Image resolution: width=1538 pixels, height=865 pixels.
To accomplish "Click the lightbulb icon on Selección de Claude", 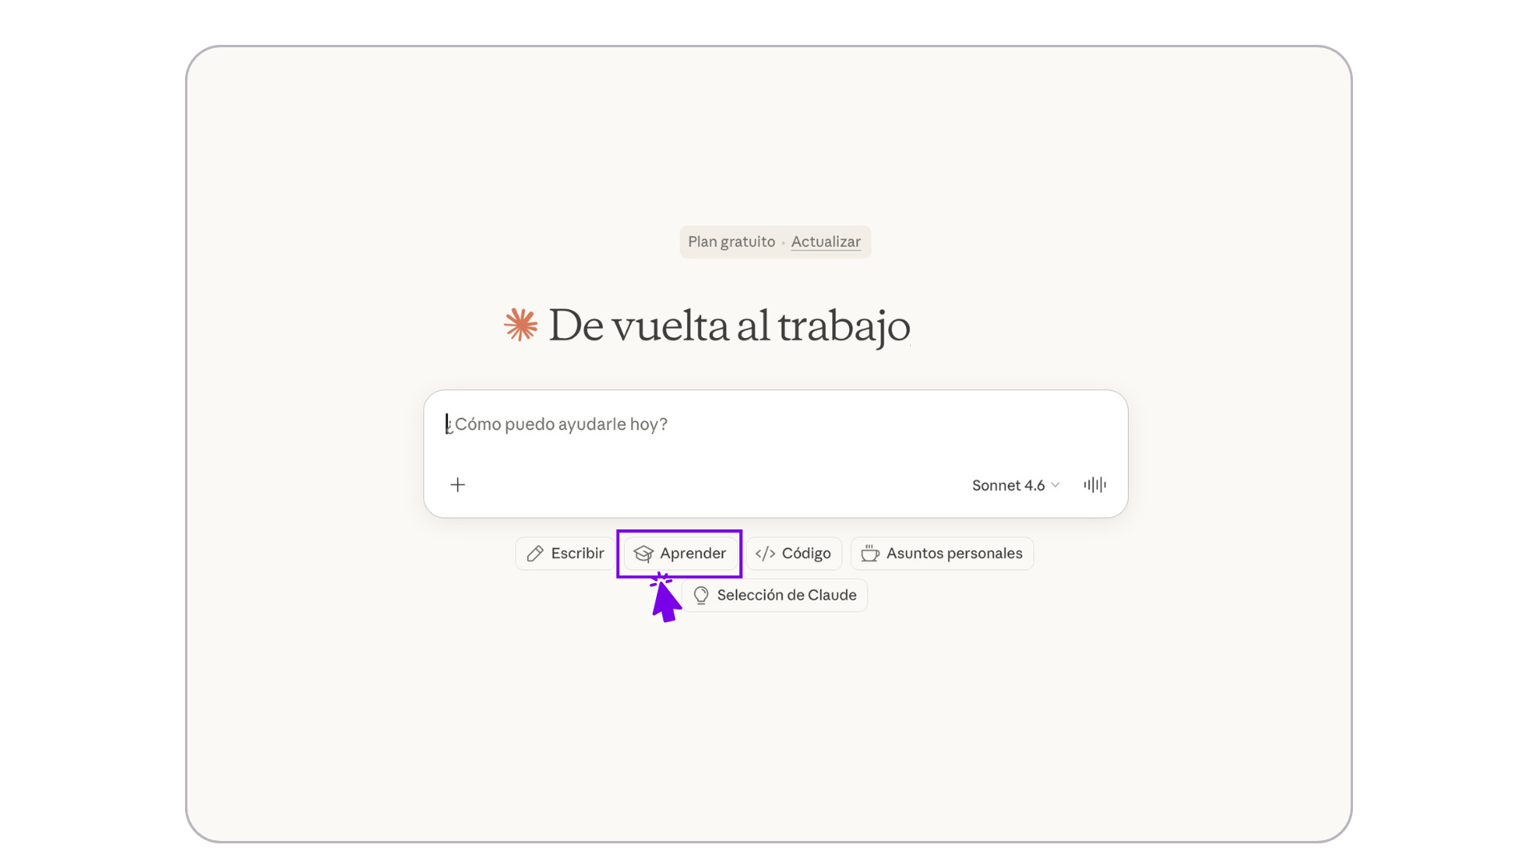I will [x=701, y=595].
